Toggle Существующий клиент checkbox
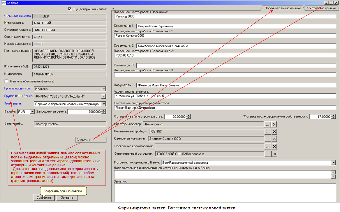340x212 pixels. 70,9
